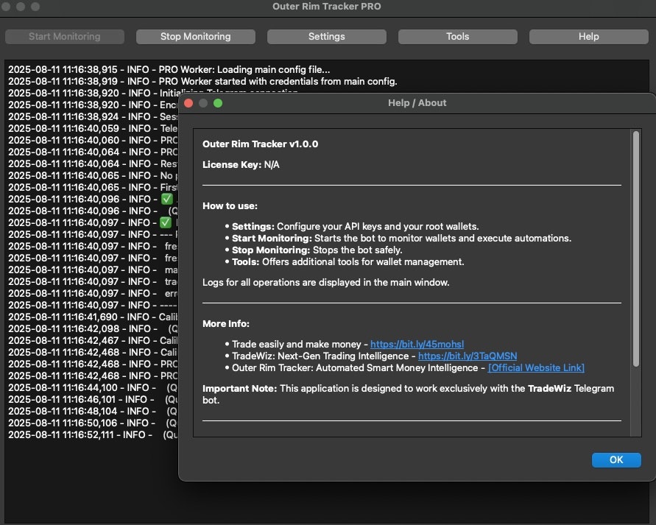
Task: Click the green zoom button of Help dialog
Action: point(217,103)
